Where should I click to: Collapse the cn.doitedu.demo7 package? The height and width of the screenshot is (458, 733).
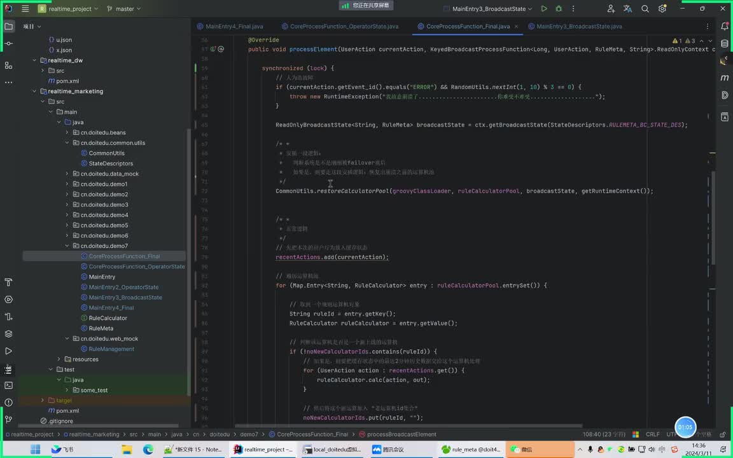[x=67, y=246]
